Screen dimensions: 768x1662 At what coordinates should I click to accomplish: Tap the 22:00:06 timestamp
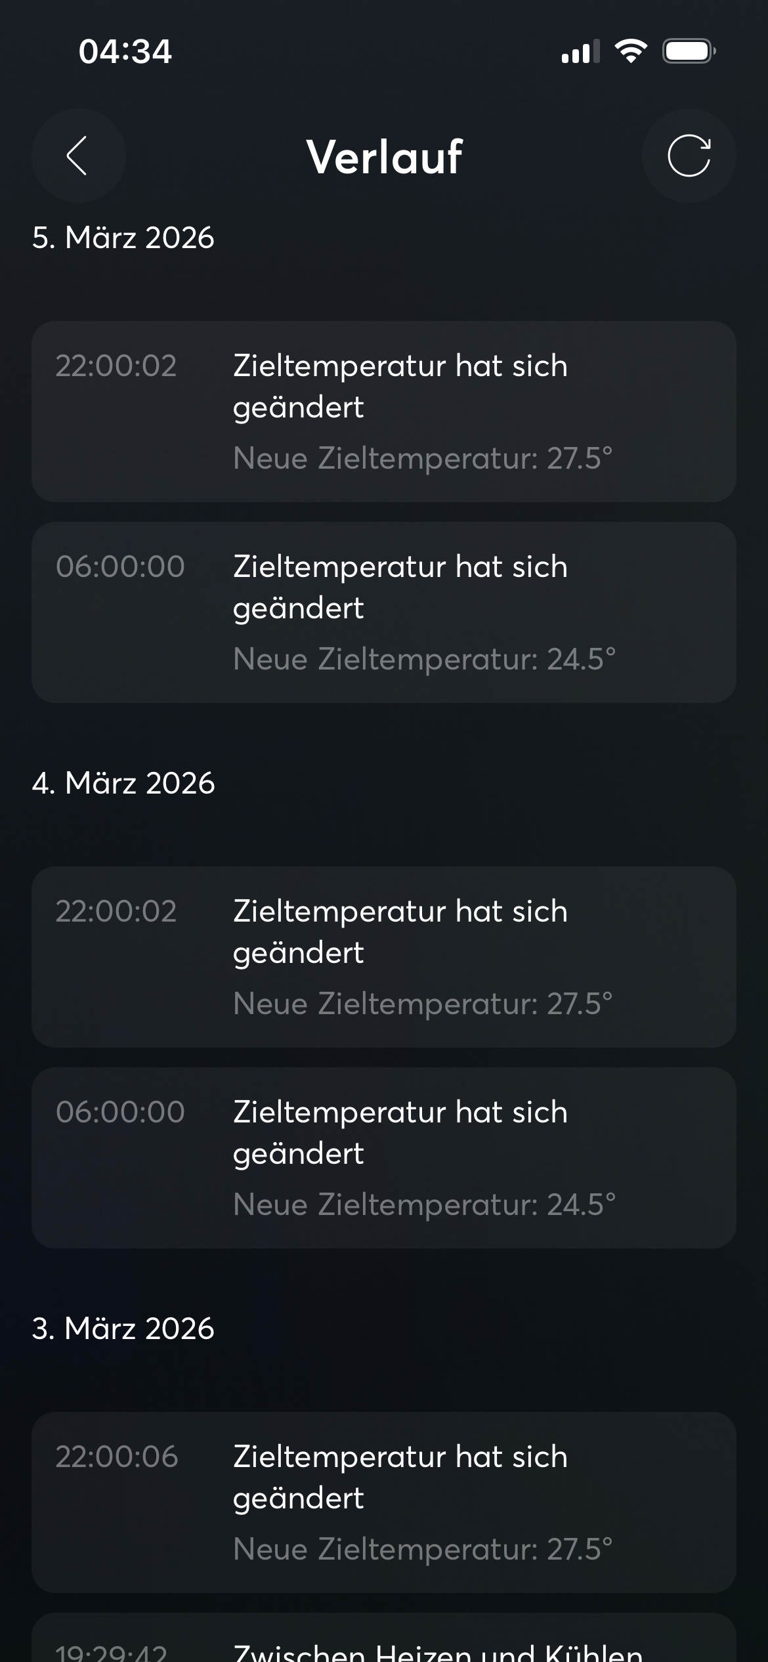tap(117, 1457)
